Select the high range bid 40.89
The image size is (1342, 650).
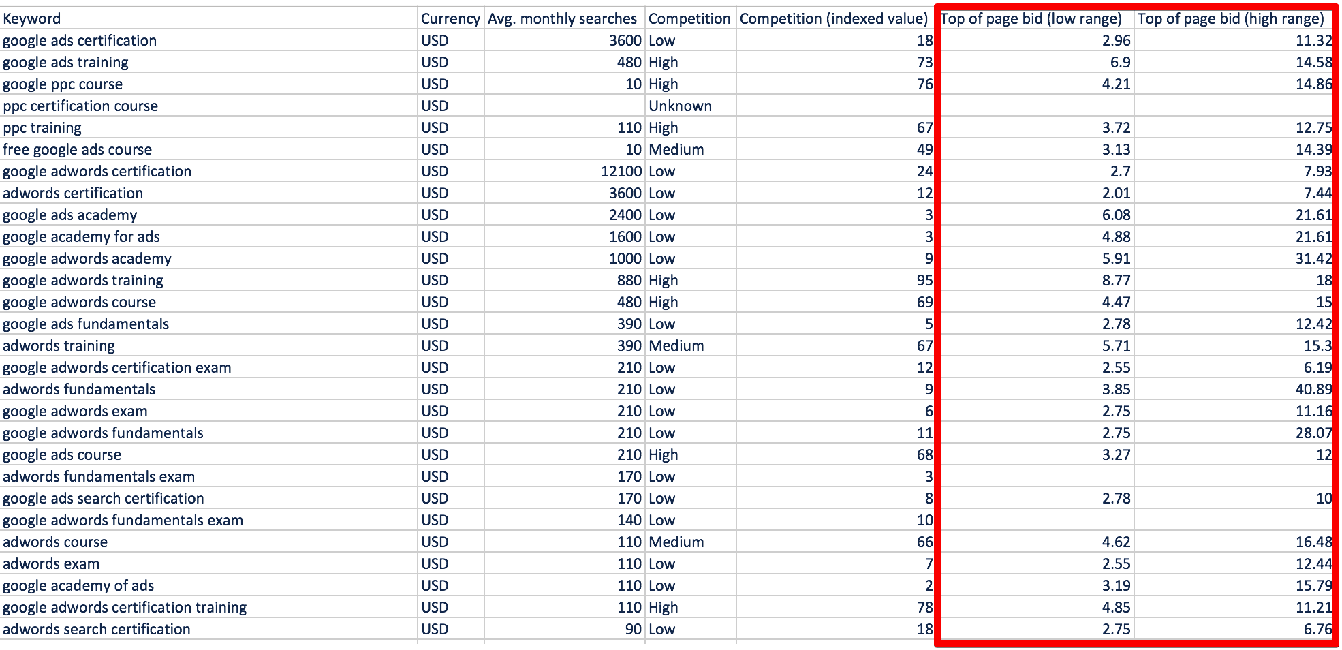(x=1234, y=389)
